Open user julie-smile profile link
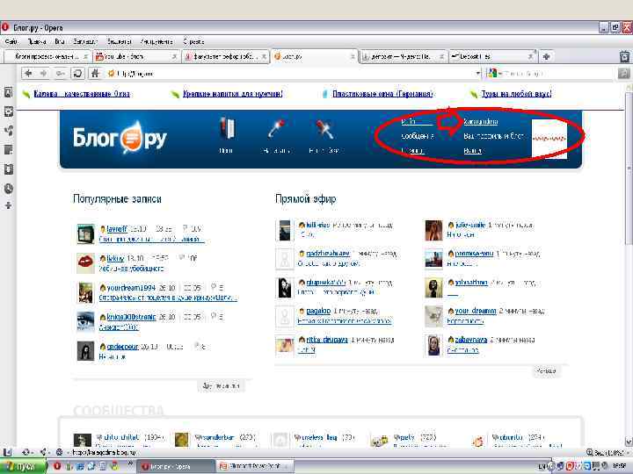633x474 pixels. click(470, 225)
